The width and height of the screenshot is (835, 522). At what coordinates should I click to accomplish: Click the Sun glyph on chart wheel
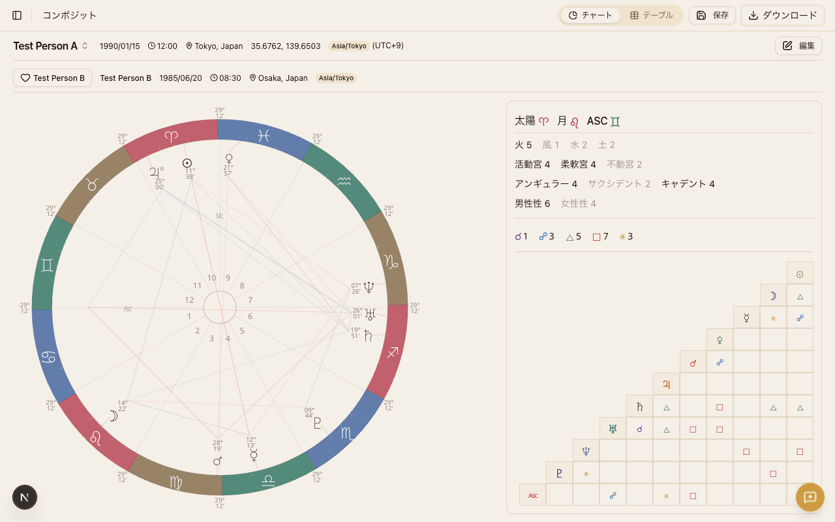tap(187, 163)
